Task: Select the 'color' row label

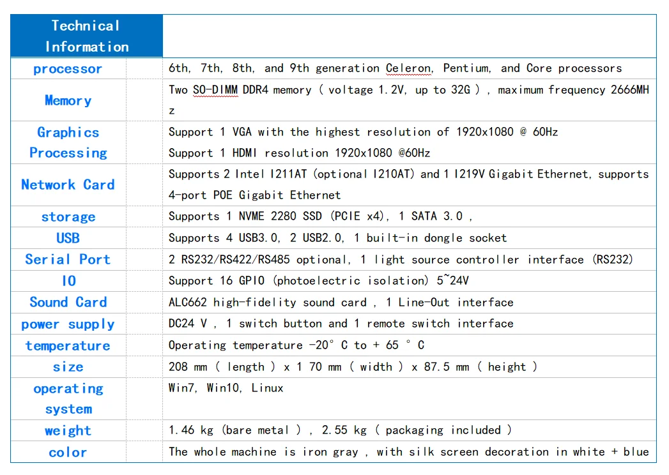Action: point(68,452)
